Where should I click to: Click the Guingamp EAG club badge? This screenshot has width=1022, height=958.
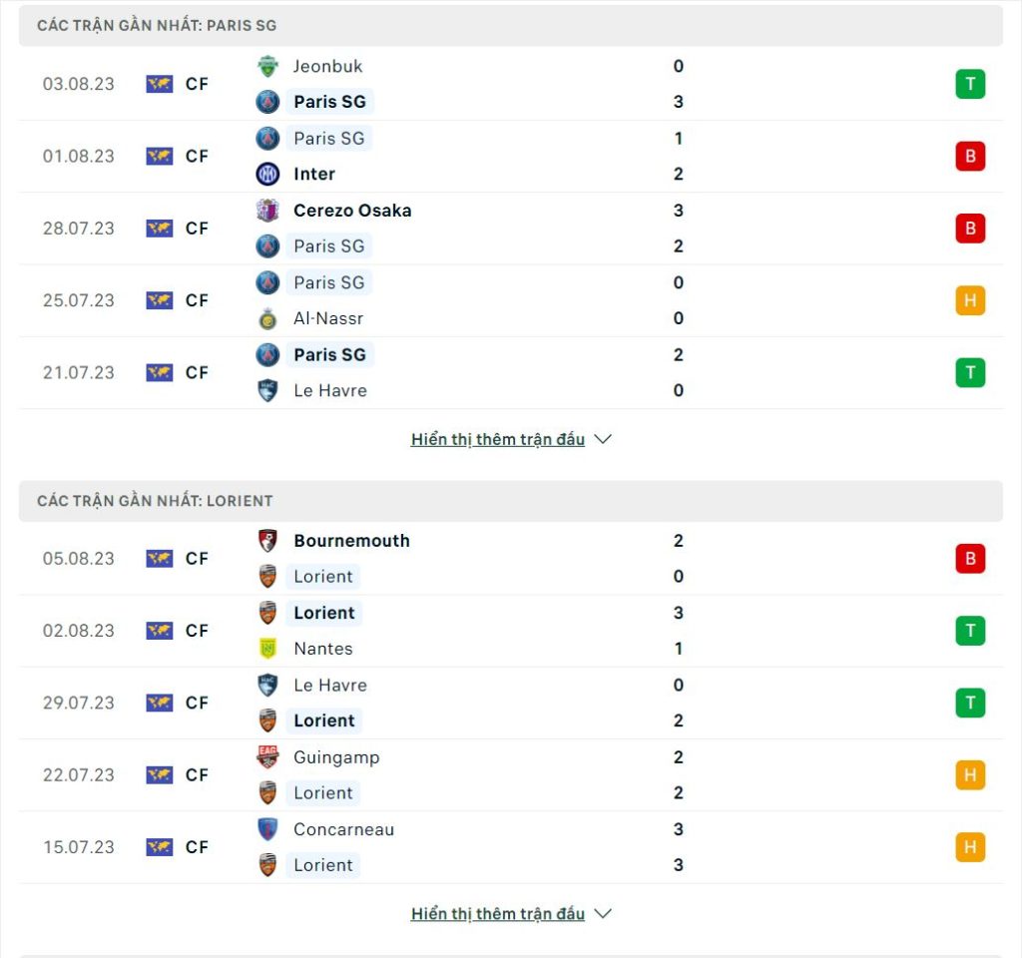[x=267, y=757]
